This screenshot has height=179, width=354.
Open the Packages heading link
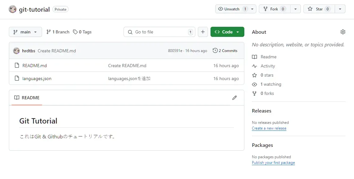(x=262, y=145)
